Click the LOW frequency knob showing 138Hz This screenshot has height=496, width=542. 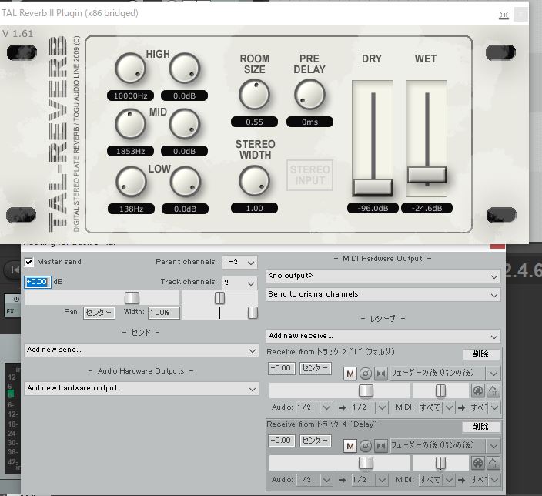[x=131, y=181]
